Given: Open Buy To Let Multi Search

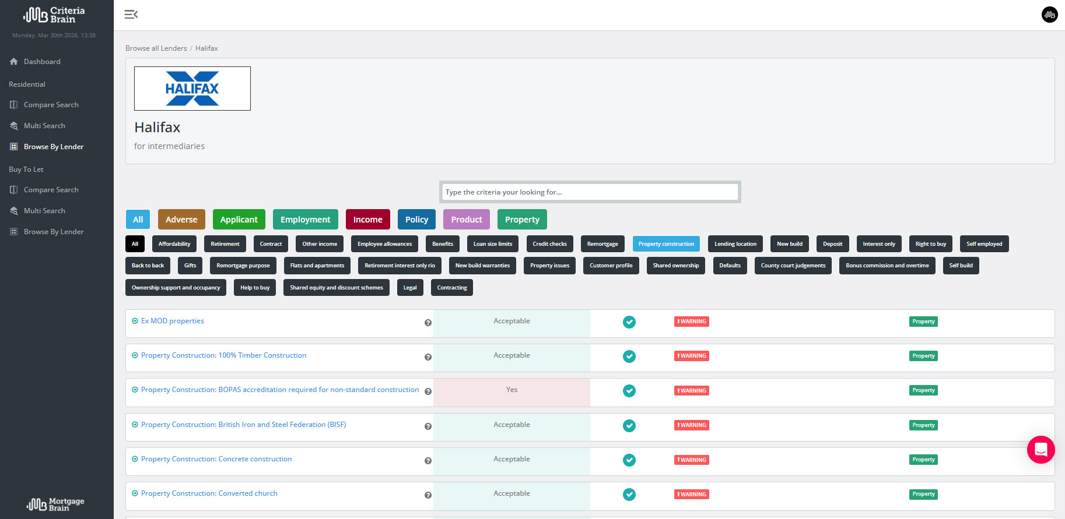Looking at the screenshot, I should point(44,211).
